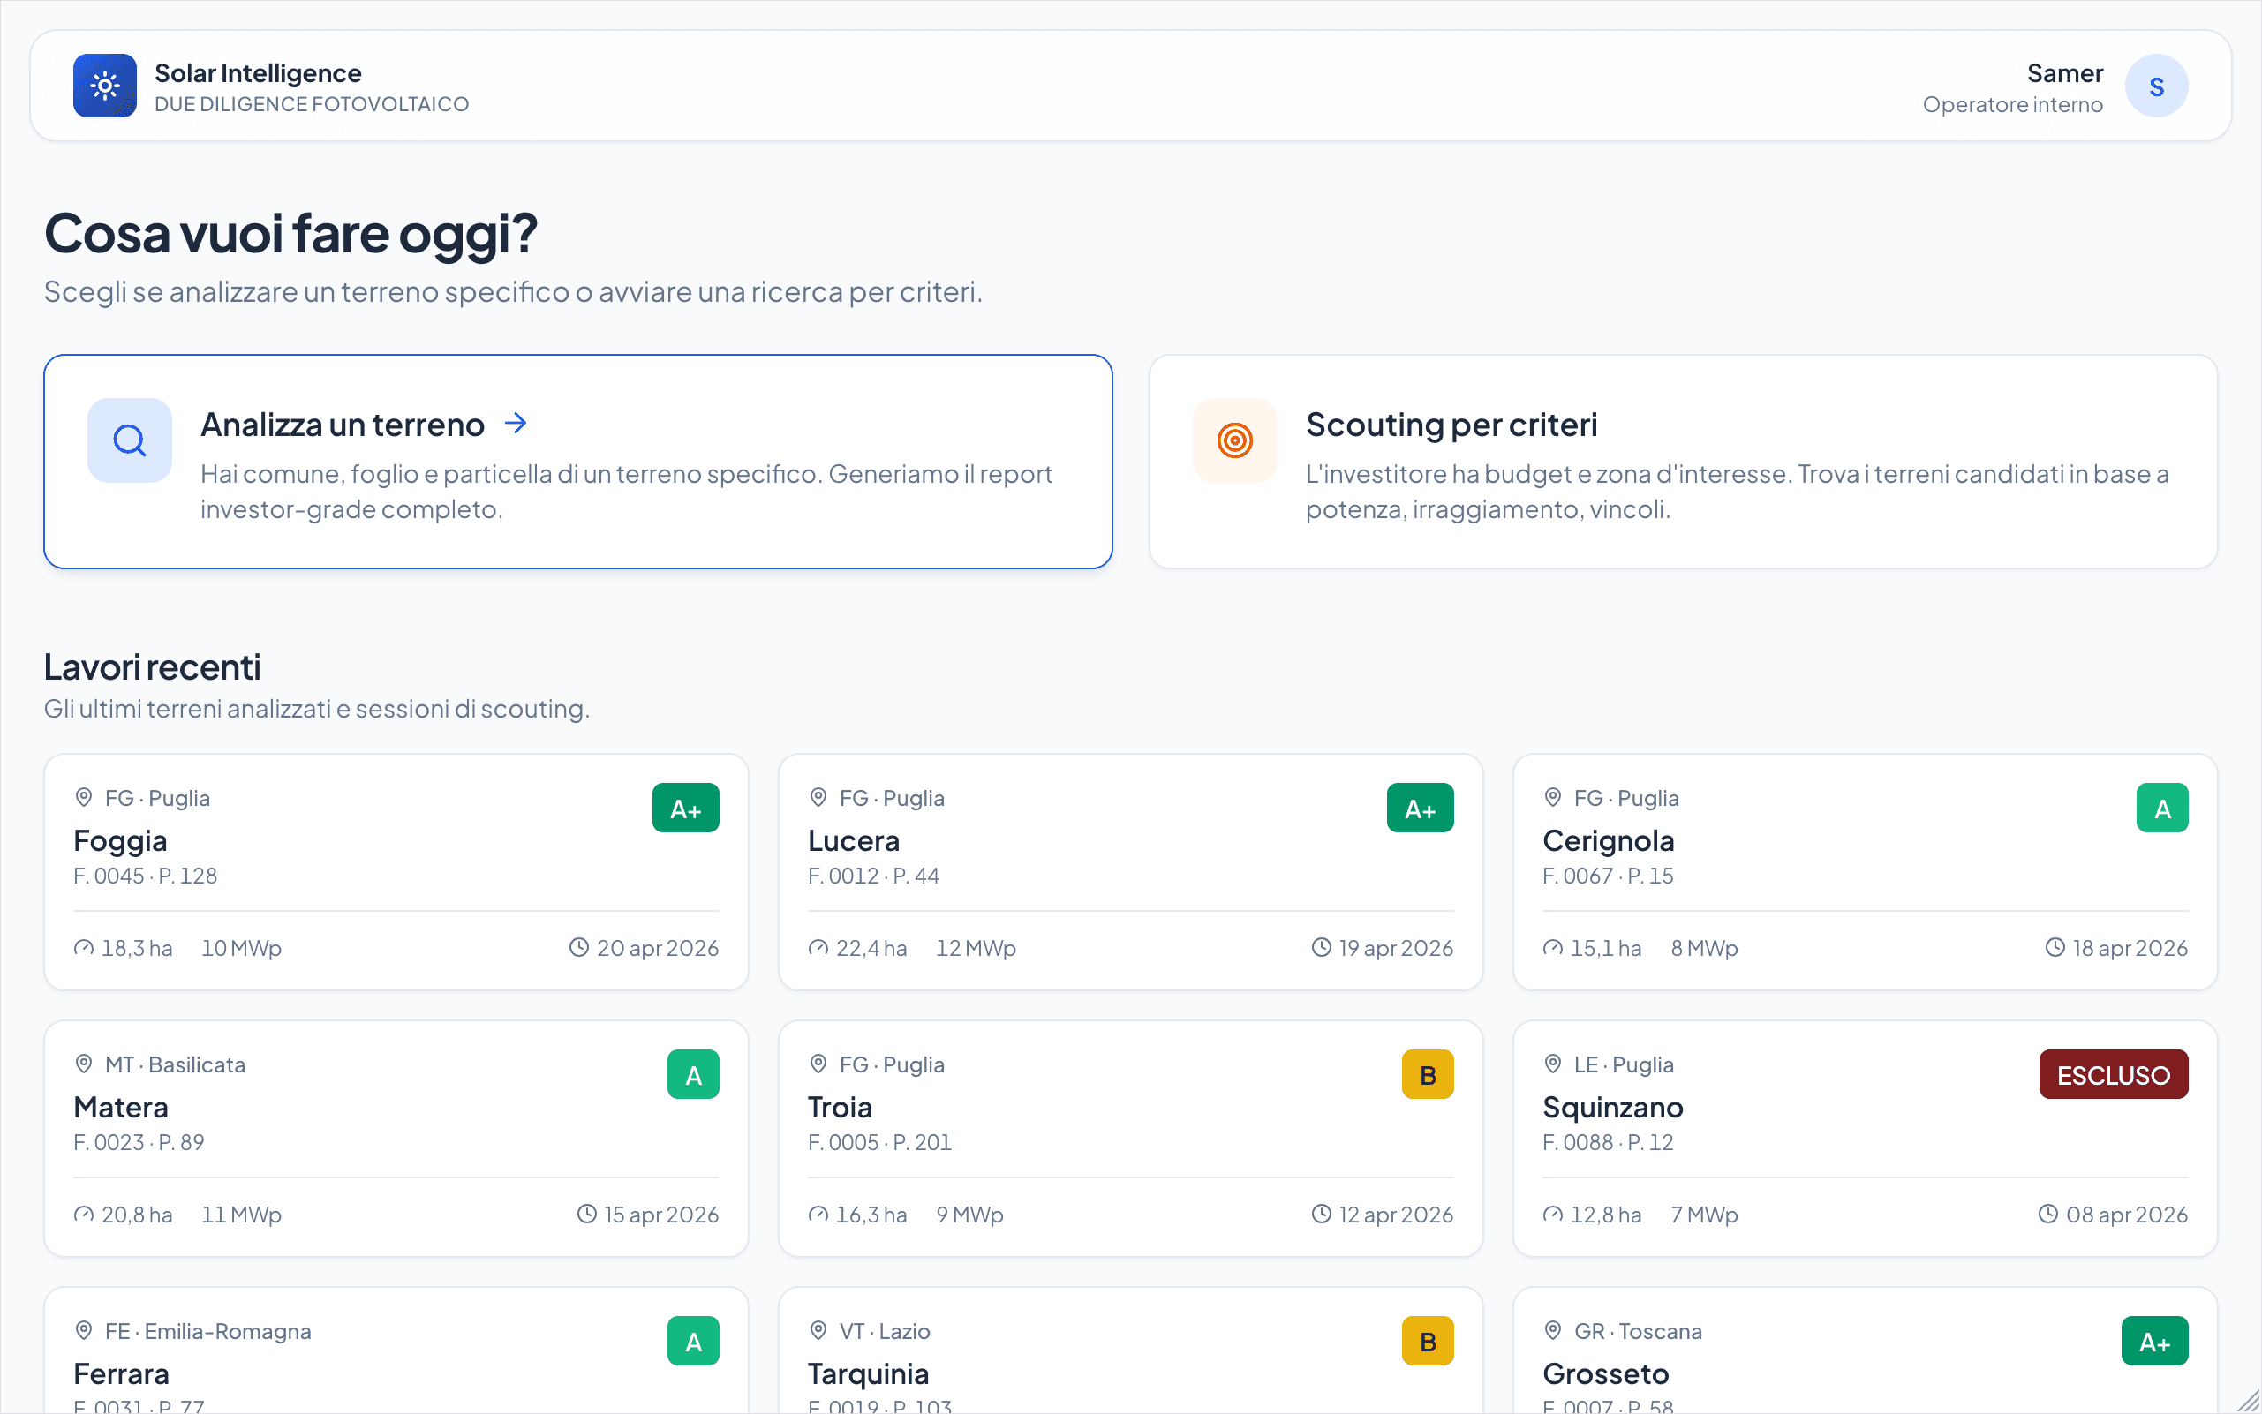Open the Grosseto recent work title

coord(1605,1373)
